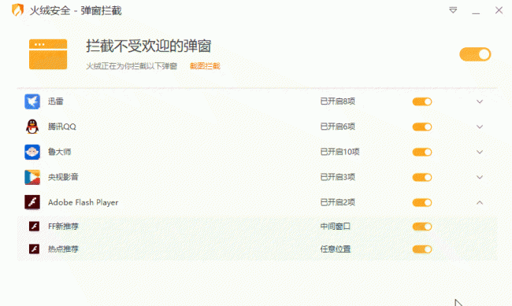Click the 已开启6项 status text
512x306 pixels.
338,127
